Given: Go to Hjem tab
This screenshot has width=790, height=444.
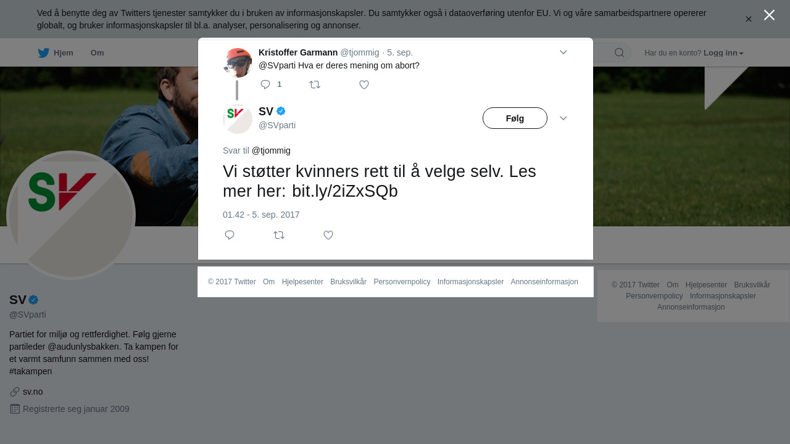Looking at the screenshot, I should tap(56, 53).
